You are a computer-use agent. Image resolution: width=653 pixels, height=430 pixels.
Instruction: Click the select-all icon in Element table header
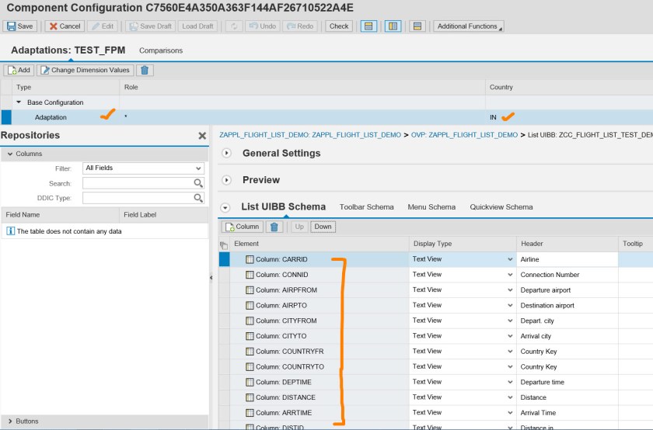[224, 244]
